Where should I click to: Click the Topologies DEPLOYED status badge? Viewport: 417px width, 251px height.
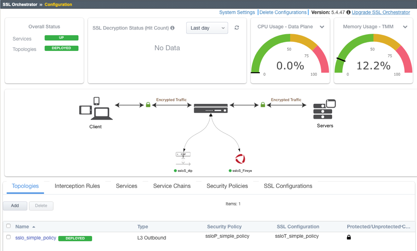point(61,48)
